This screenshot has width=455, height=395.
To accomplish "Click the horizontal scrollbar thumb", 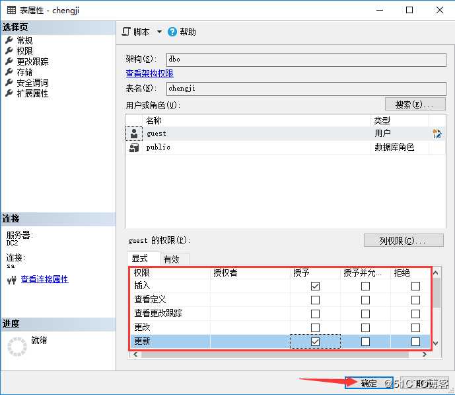I will pyautogui.click(x=275, y=355).
